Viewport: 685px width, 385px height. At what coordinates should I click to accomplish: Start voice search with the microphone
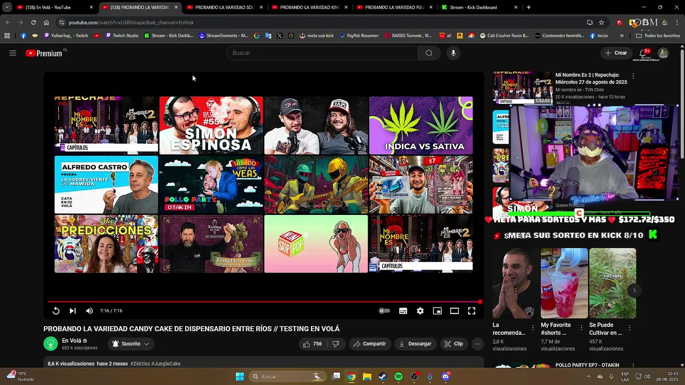pyautogui.click(x=453, y=53)
